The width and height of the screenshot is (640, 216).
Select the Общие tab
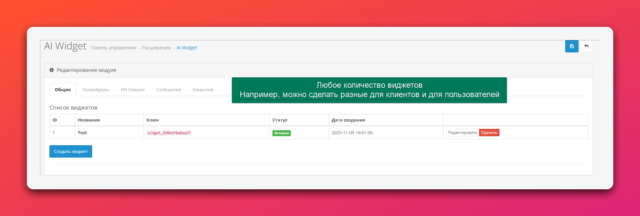click(63, 89)
